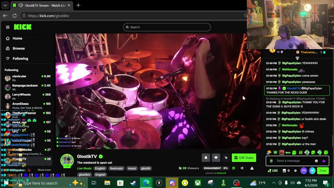
Task: Go back with browser back arrow
Action: [5, 16]
